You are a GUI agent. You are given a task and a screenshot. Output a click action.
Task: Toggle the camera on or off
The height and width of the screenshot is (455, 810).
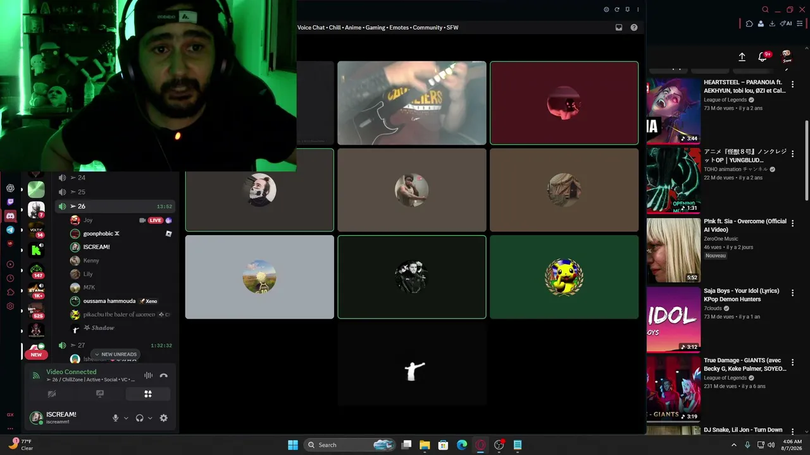(52, 394)
